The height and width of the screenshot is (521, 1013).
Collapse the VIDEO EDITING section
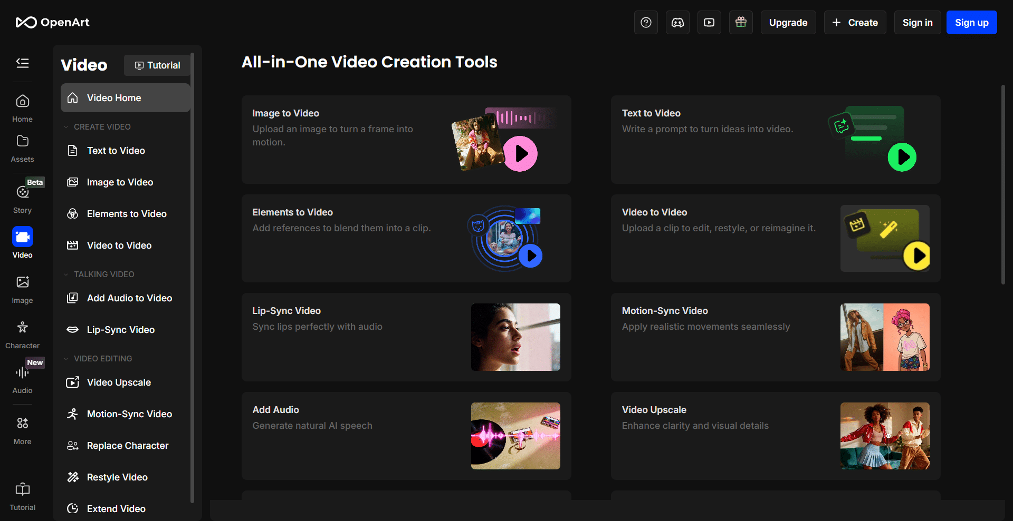tap(66, 359)
